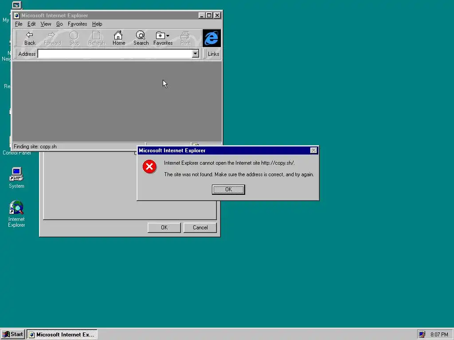Activate Microsoft Internet Explorer taskbar button
Viewport: 454px width, 340px height.
(62, 335)
